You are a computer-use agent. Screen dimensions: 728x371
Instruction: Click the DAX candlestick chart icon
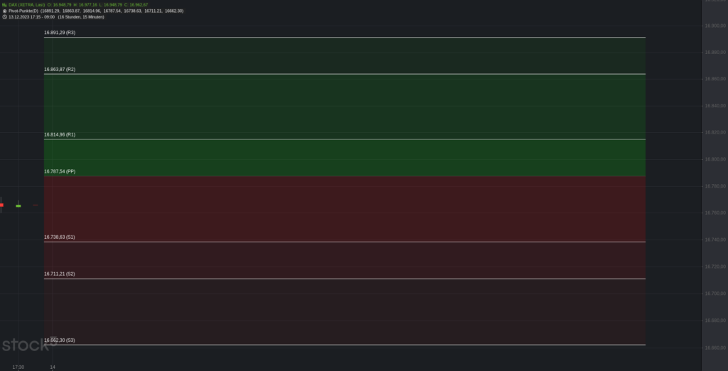coord(4,4)
